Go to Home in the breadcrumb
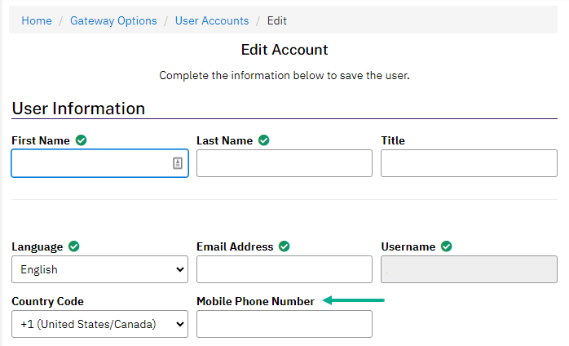Viewport: 569px width, 346px height. [x=37, y=20]
